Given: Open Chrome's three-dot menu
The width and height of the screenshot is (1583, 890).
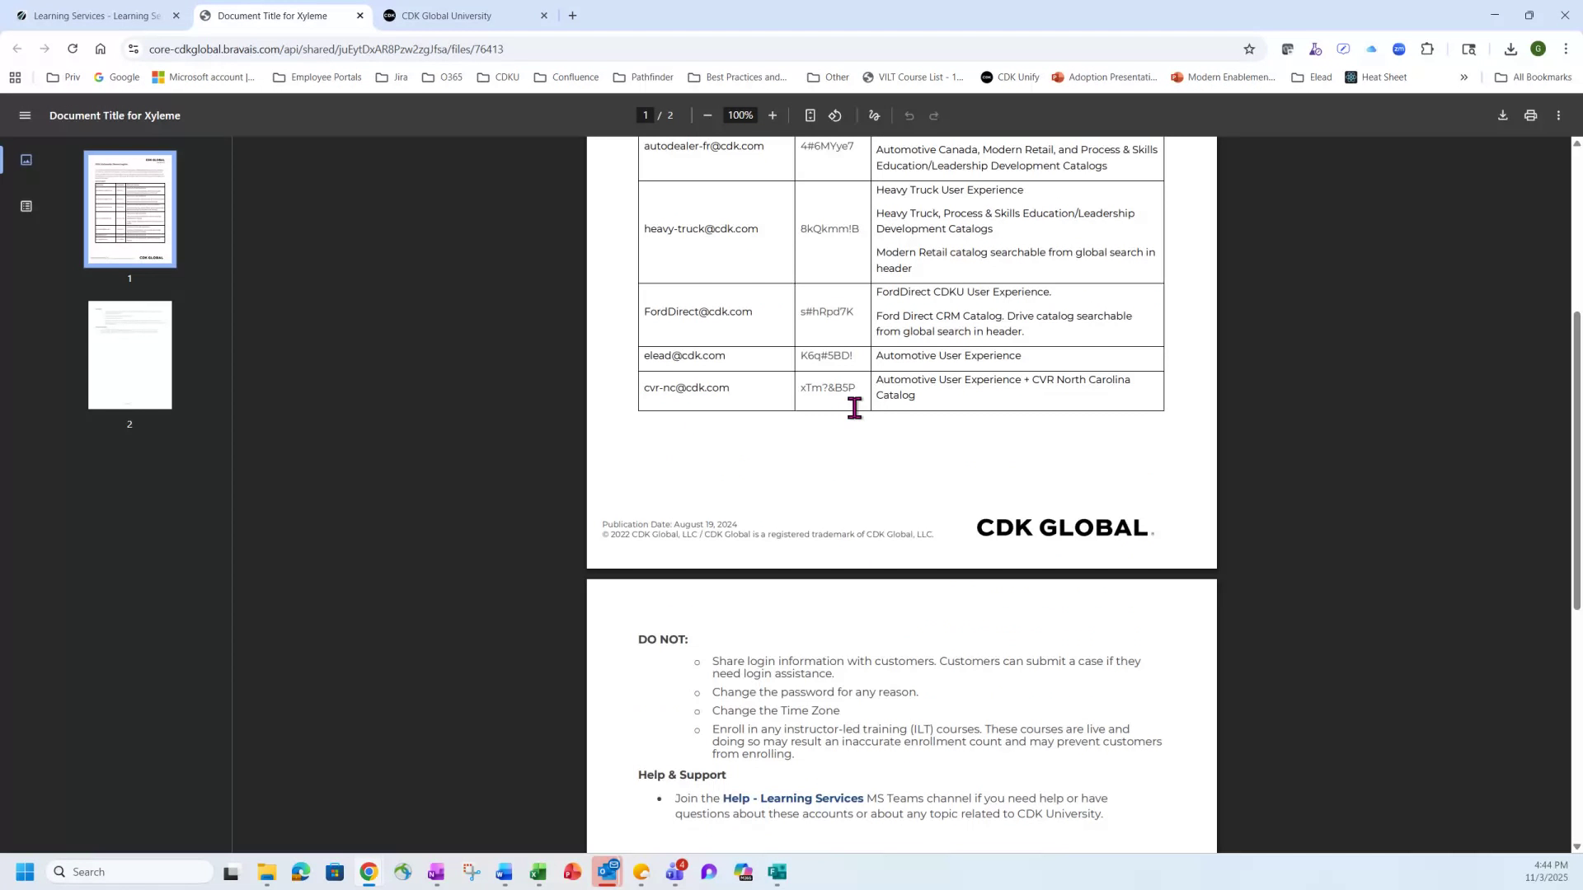Looking at the screenshot, I should click(1567, 49).
